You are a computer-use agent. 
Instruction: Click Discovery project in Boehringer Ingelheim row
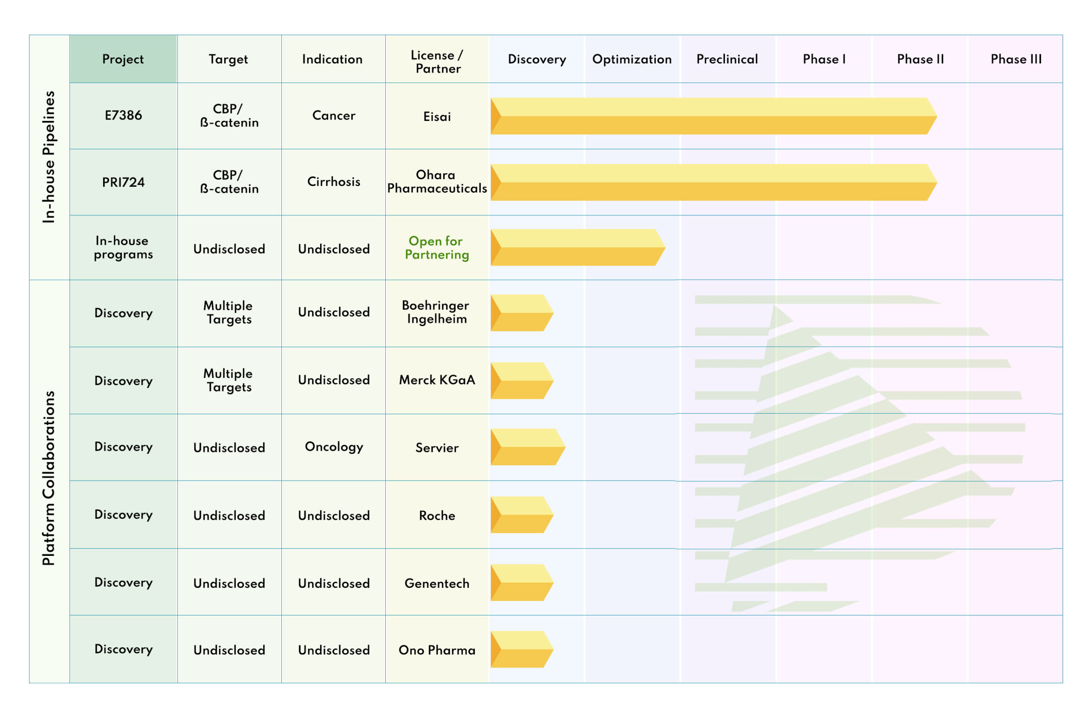click(123, 313)
